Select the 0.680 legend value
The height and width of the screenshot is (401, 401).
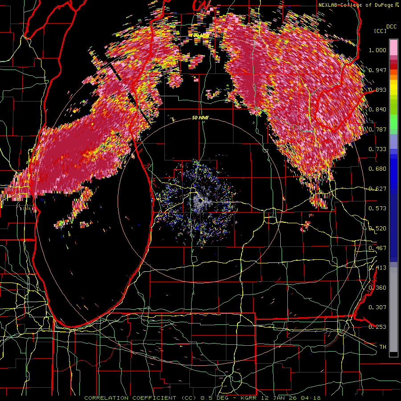point(377,169)
